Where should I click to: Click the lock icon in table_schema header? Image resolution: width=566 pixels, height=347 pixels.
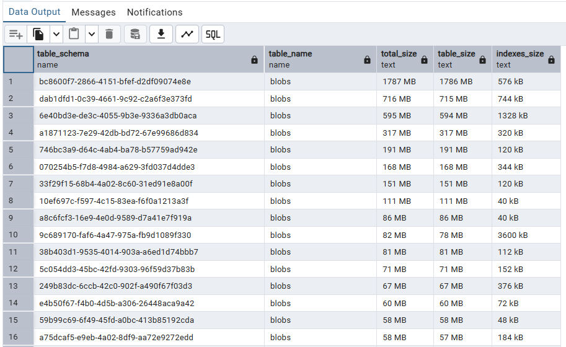point(254,60)
